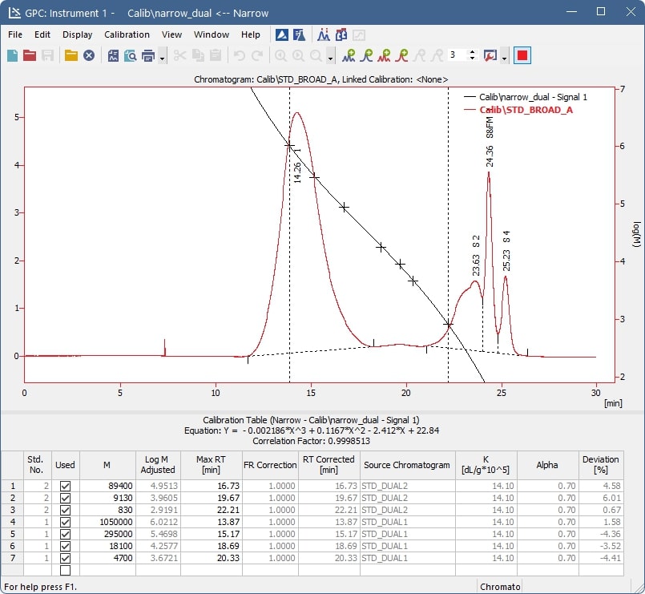
Task: Open the printer icon dropdown arrow
Action: point(161,59)
